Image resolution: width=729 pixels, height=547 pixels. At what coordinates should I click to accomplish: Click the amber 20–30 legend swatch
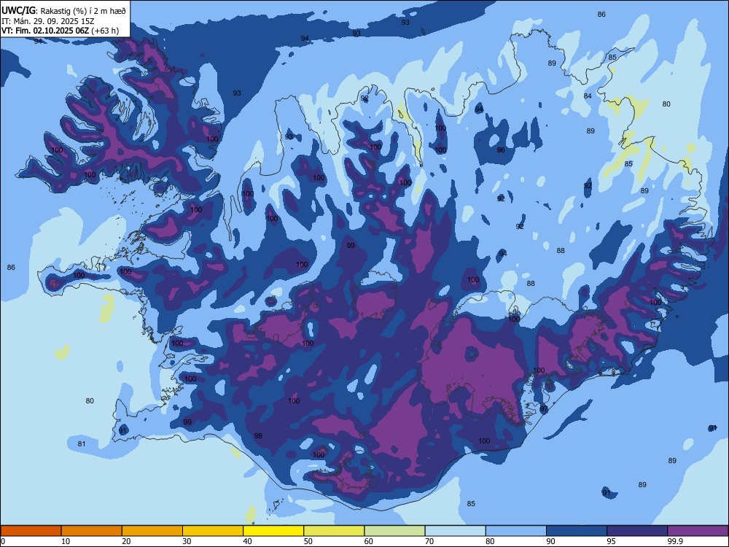[x=152, y=531]
